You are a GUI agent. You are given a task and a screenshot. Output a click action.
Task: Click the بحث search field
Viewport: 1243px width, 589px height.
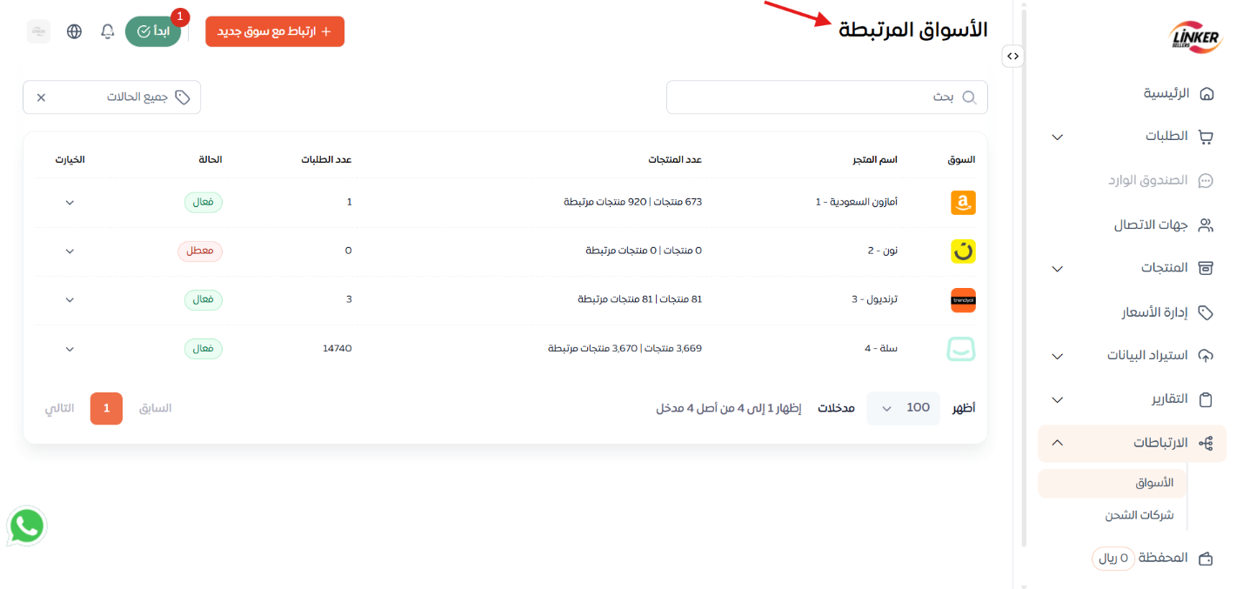826,97
